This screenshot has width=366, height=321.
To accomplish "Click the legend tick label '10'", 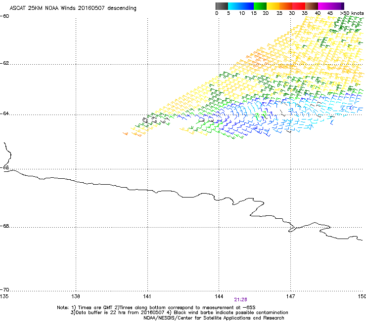I will click(x=242, y=13).
